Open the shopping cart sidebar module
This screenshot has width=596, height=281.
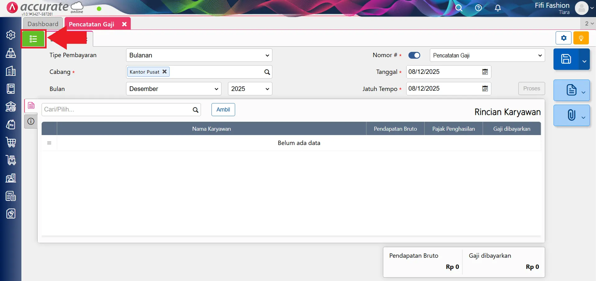coord(11,142)
